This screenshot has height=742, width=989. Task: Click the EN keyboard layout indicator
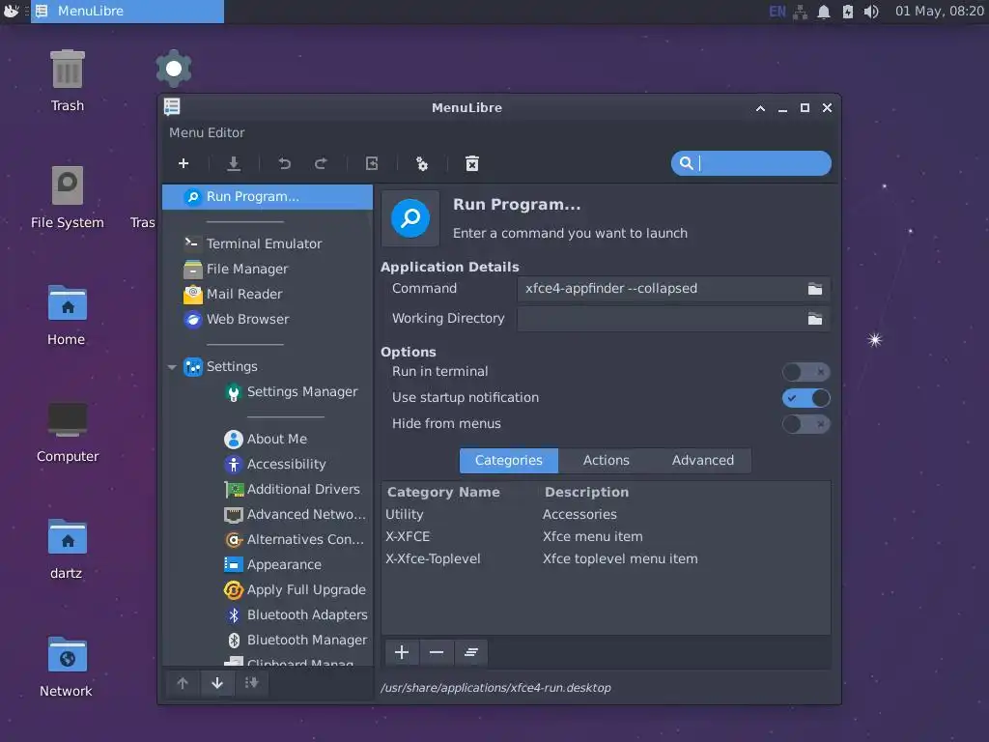click(777, 12)
